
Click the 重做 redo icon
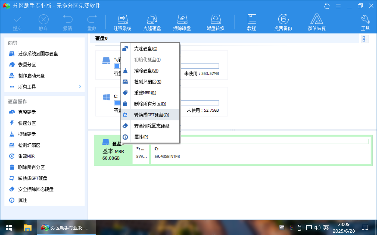tap(92, 22)
